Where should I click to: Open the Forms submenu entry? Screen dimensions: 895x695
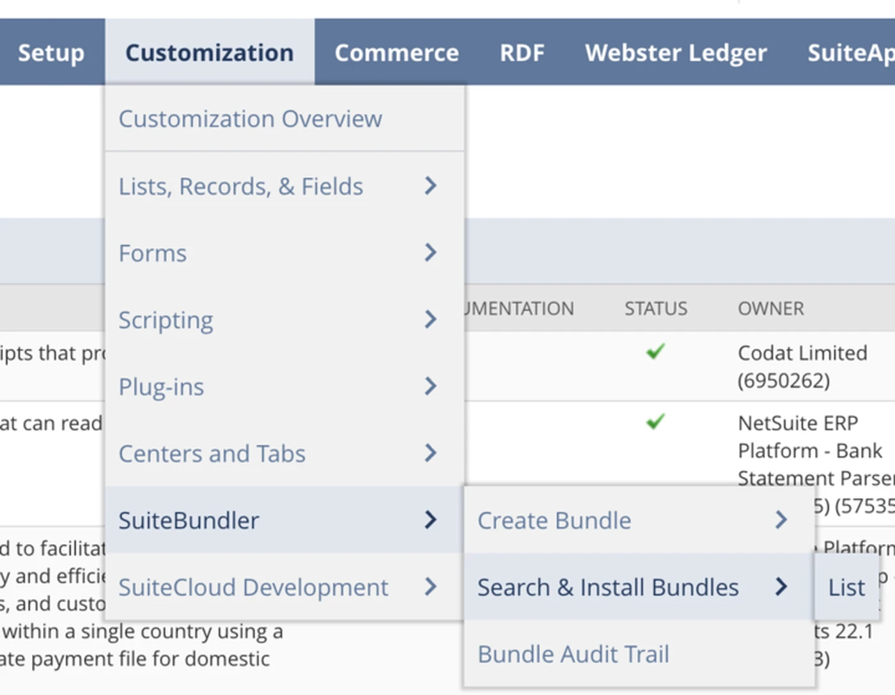pos(284,253)
